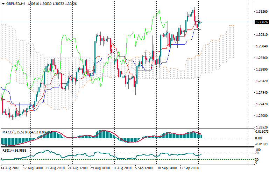This screenshot has width=269, height=172.
Task: Select the 12 Sep 20:00 date label
Action: click(x=190, y=168)
